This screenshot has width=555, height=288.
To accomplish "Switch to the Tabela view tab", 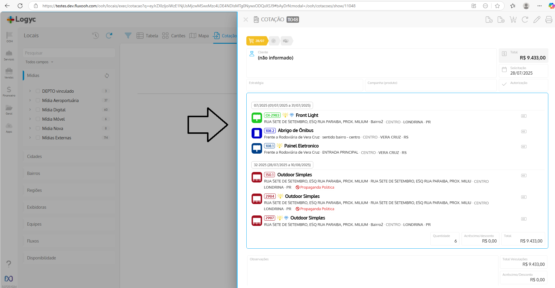I will (x=147, y=36).
